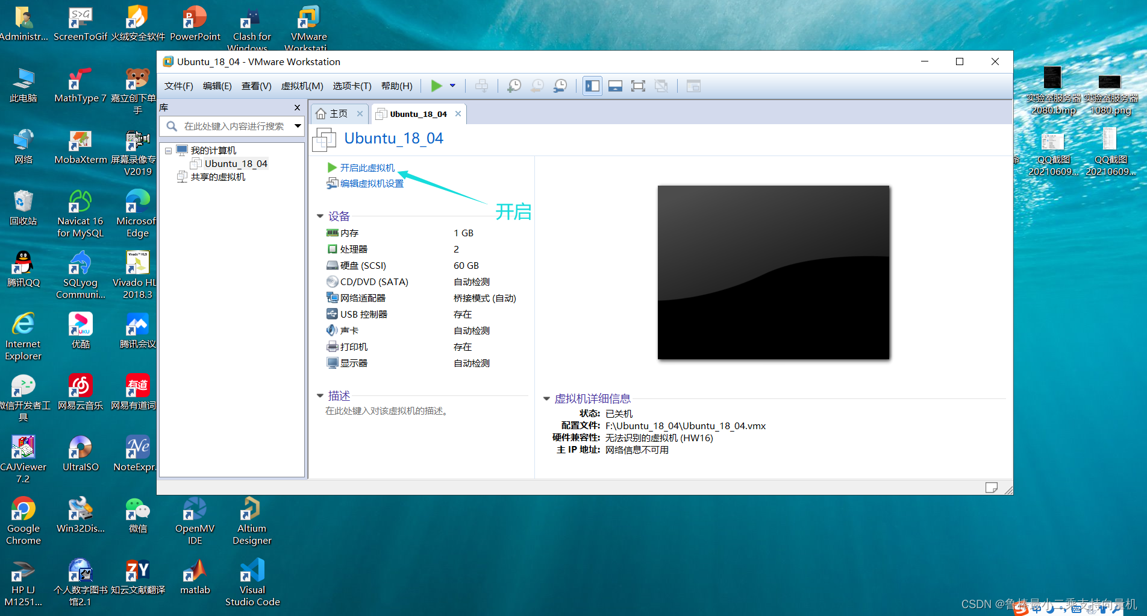
Task: Click the green power-on play toolbar button
Action: (x=437, y=86)
